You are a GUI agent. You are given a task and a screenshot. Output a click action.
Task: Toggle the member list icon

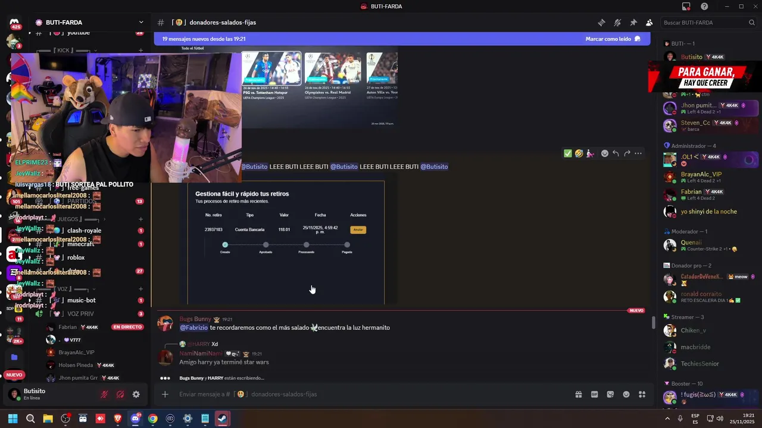coord(649,23)
